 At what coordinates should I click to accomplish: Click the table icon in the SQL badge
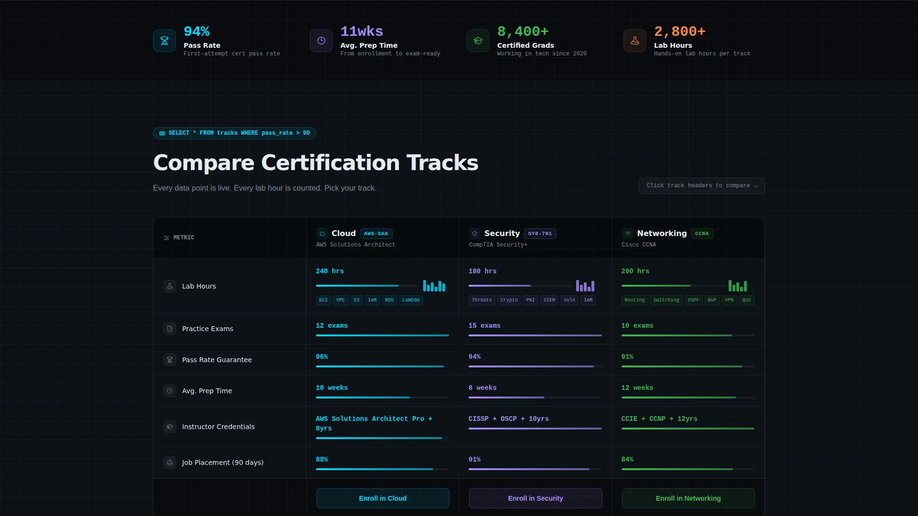coord(162,133)
